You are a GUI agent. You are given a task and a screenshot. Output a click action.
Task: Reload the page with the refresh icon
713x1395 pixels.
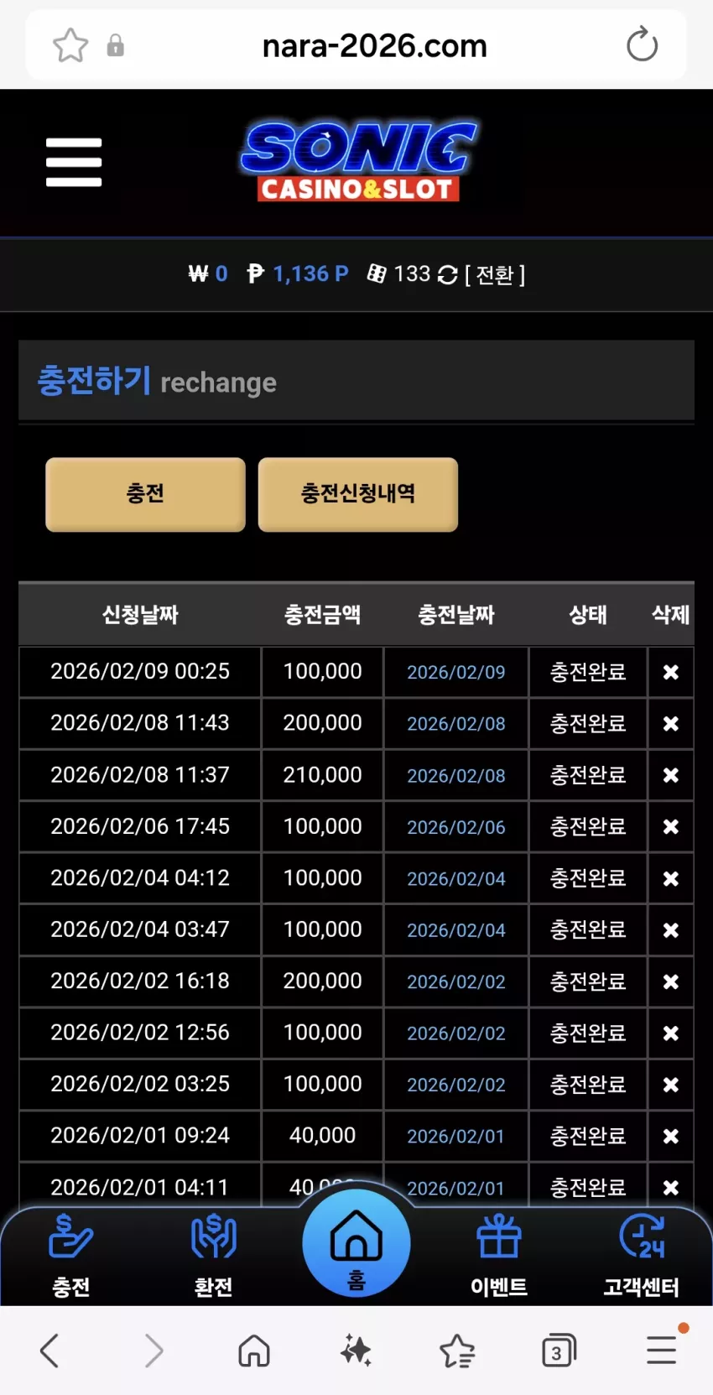point(642,44)
